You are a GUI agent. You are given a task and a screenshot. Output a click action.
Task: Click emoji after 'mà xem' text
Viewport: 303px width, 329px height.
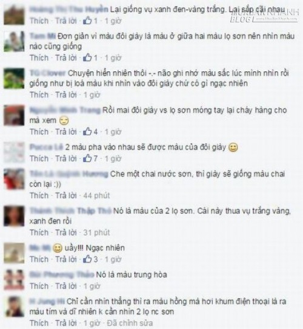click(x=64, y=120)
